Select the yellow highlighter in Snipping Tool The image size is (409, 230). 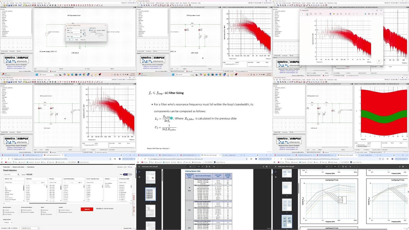(x=334, y=14)
